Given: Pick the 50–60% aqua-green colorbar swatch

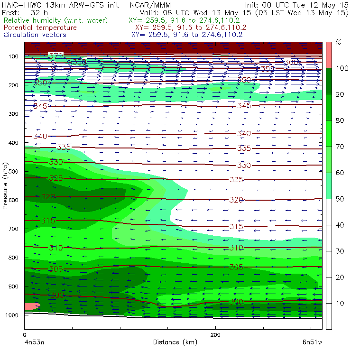Looking at the screenshot, I should tap(329, 186).
